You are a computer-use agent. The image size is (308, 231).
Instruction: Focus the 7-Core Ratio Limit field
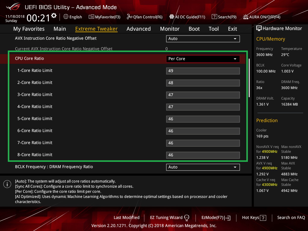(x=203, y=143)
